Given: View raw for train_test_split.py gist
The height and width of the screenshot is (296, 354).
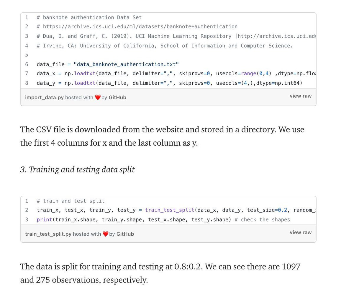Looking at the screenshot, I should 300,232.
